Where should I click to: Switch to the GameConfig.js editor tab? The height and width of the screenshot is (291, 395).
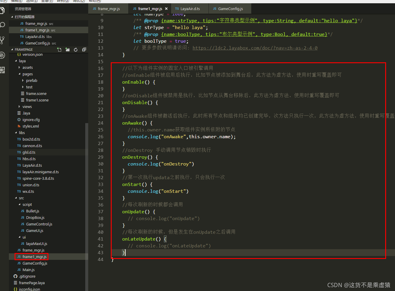pyautogui.click(x=230, y=9)
